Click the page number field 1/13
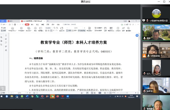Image resolution: width=170 pixels, height=110 pixels. [x=76, y=28]
